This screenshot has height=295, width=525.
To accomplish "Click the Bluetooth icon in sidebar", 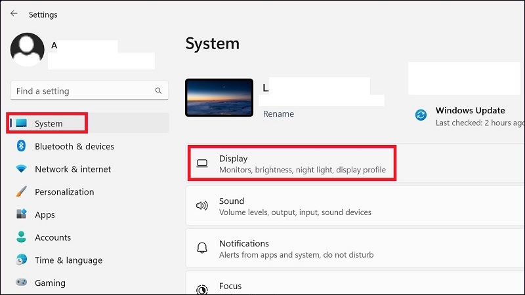I will 21,146.
